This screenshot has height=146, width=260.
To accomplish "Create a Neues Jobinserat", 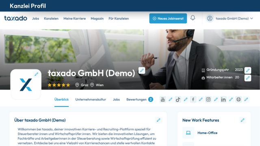I will [168, 18].
